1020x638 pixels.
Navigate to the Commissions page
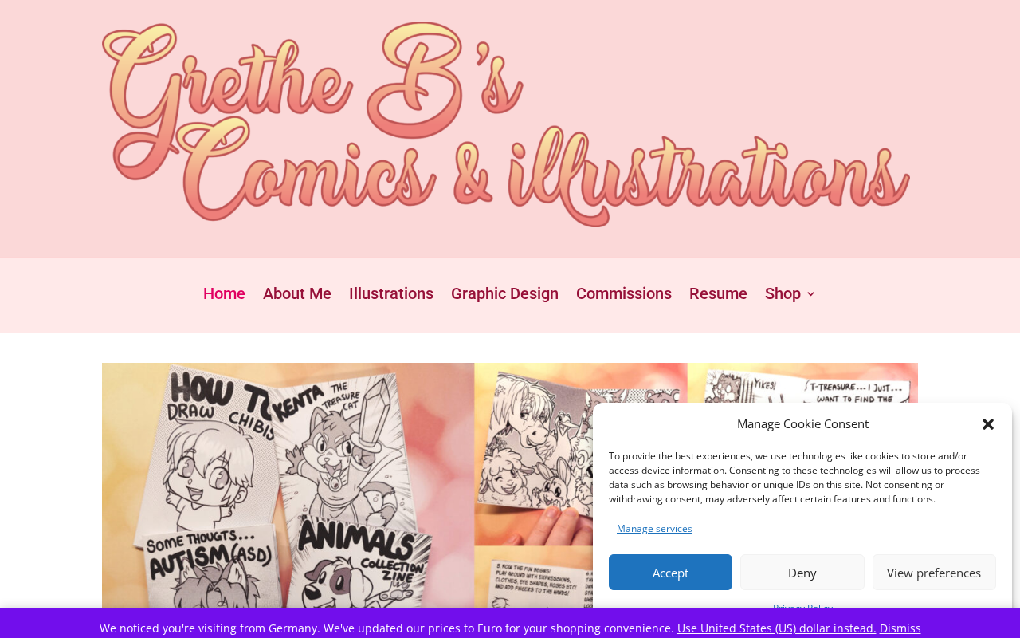tap(624, 293)
